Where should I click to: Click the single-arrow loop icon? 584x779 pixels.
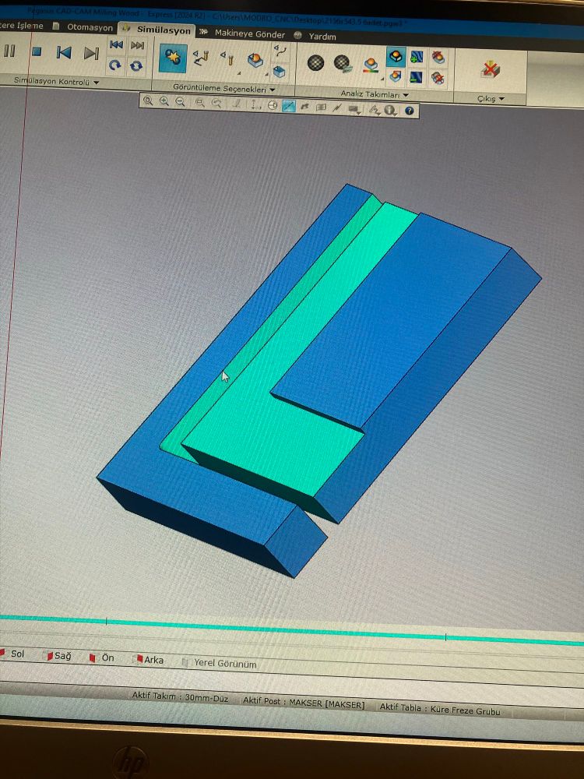pos(115,65)
